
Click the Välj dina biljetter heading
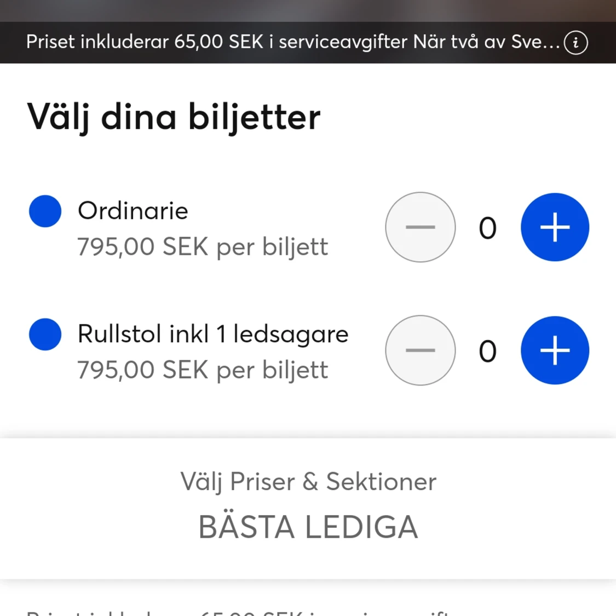point(174,117)
